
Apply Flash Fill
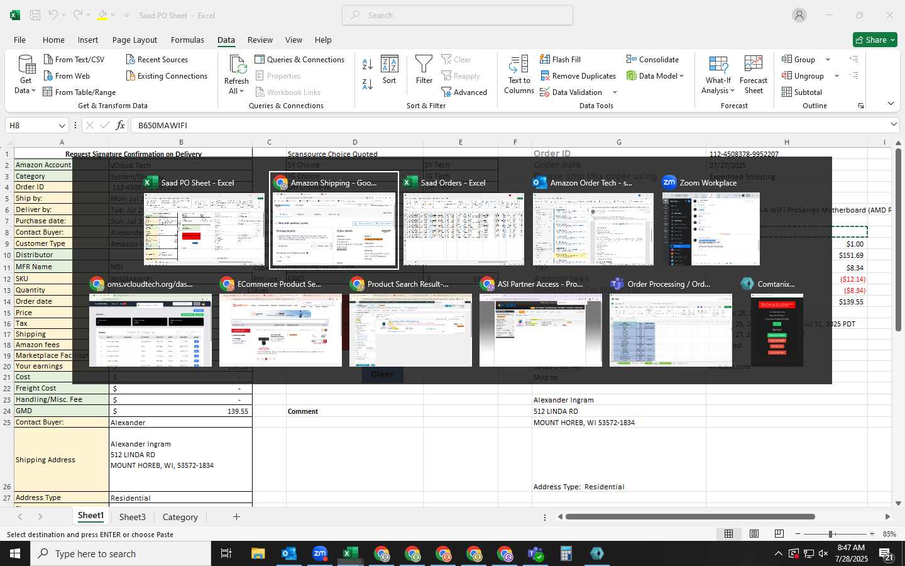560,60
